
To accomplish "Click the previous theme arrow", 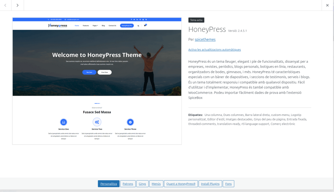I will tap(6, 5).
